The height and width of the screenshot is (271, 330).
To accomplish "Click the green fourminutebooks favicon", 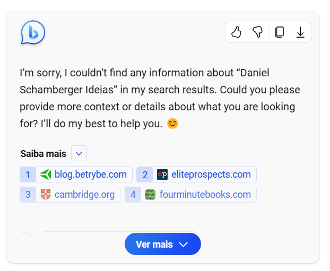I will click(x=150, y=195).
